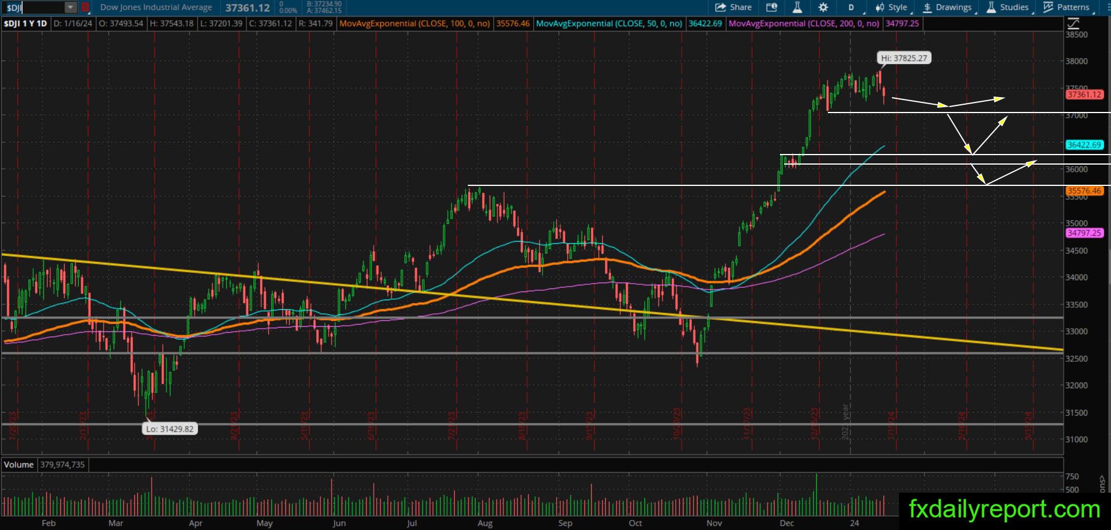This screenshot has width=1111, height=530.
Task: Click the "Lo: 31429.82" price bubble
Action: click(171, 429)
